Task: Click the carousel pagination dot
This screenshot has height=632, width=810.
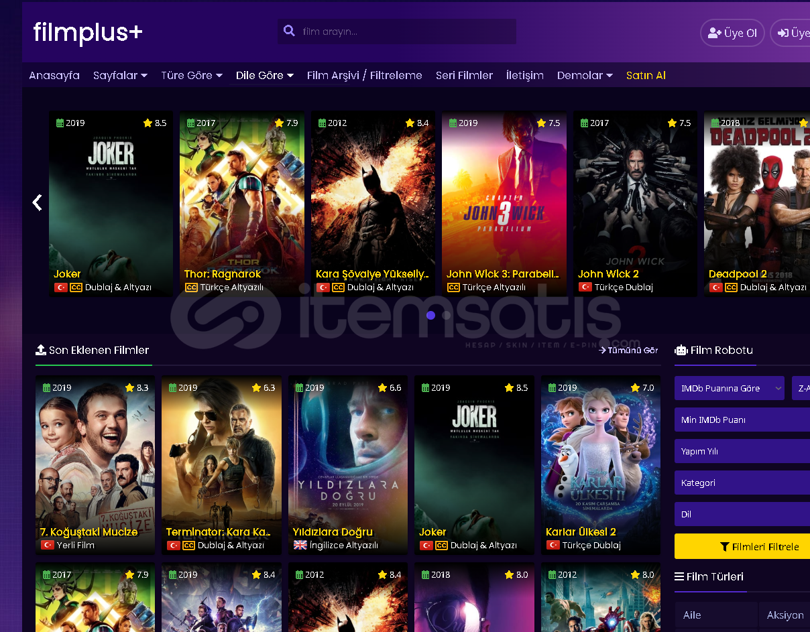Action: (430, 315)
